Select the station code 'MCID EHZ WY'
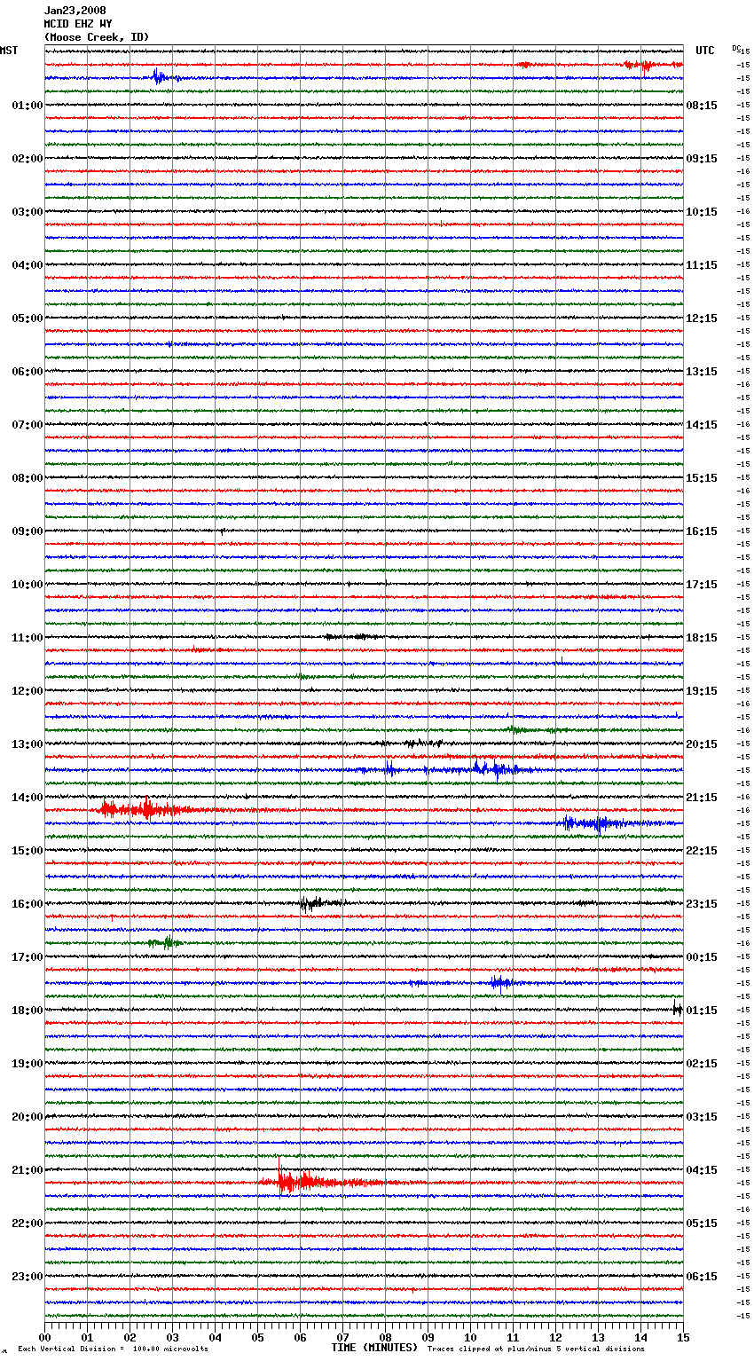The height and width of the screenshot is (1361, 754). click(78, 24)
